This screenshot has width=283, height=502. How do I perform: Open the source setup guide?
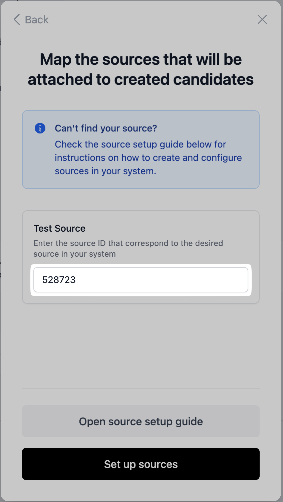[x=140, y=421]
